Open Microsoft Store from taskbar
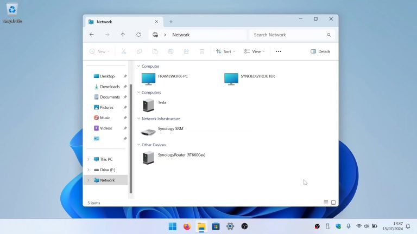417x234 pixels. tap(216, 226)
